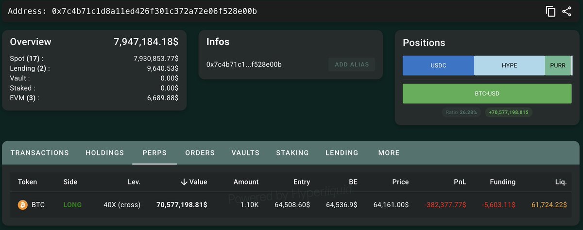Image resolution: width=583 pixels, height=230 pixels.
Task: Click the share icon at top right
Action: point(566,12)
